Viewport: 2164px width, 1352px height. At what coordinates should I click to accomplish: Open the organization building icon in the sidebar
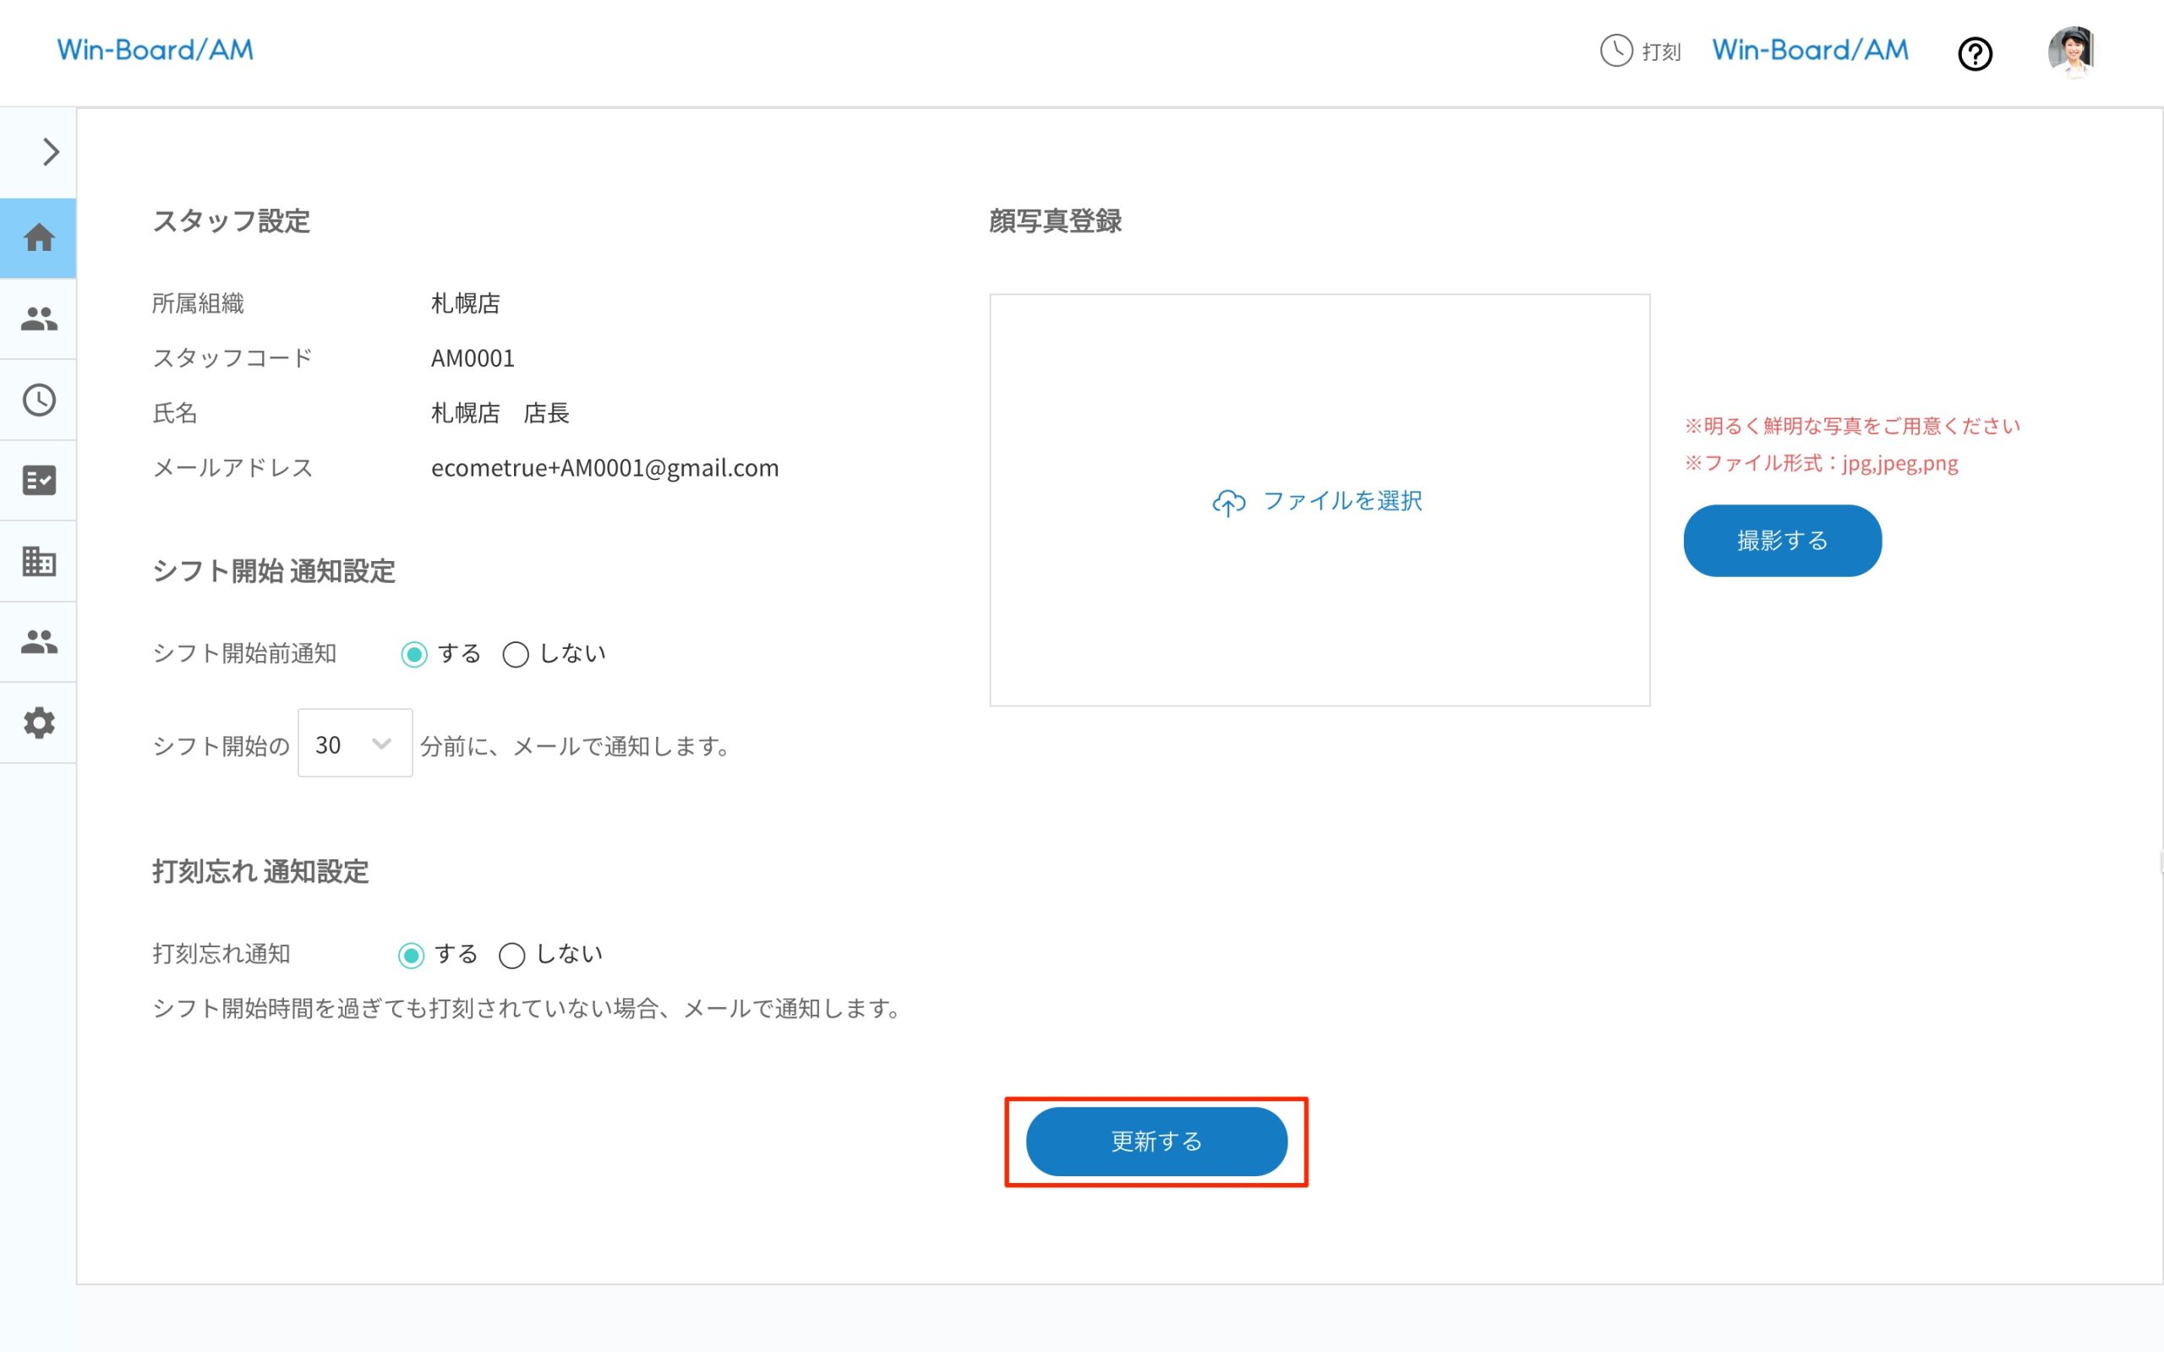(x=38, y=560)
